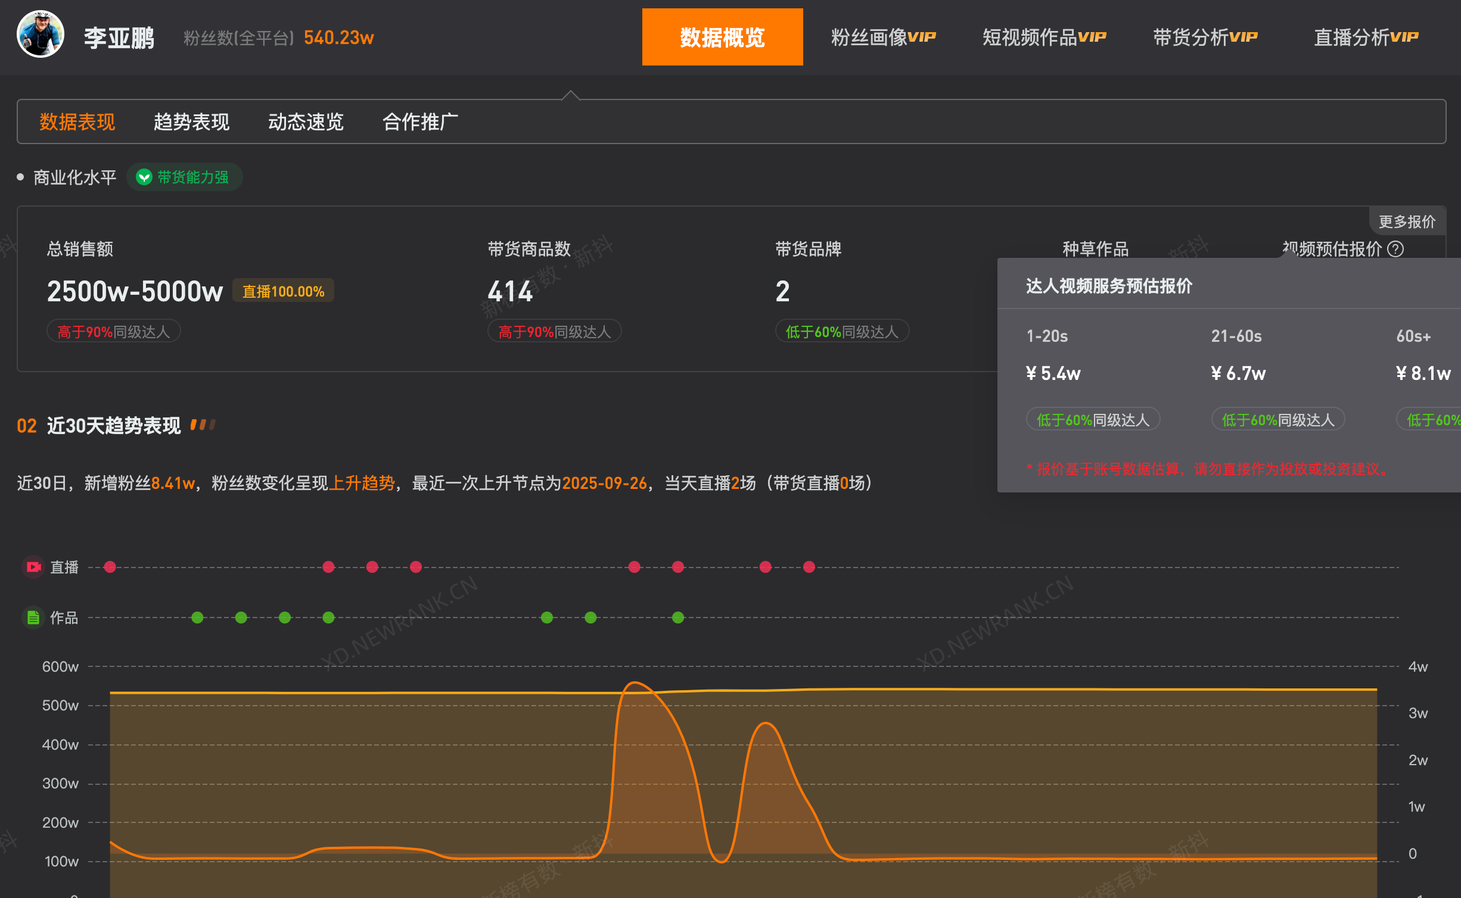Click the 高于90%同级达人 tag under 总销售额
1461x898 pixels.
(x=113, y=331)
